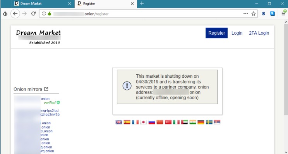288x154 pixels.
Task: Reload the current page
Action: pos(34,13)
